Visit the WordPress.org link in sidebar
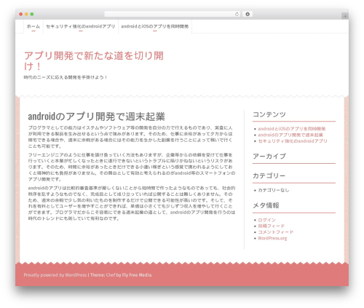The width and height of the screenshot is (364, 308). (272, 238)
